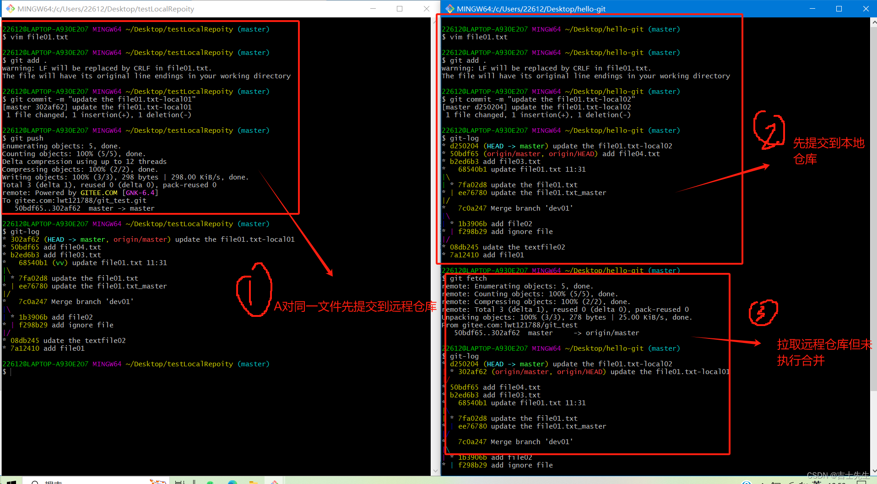Click the empty command prompt cursor in left window

click(11, 372)
